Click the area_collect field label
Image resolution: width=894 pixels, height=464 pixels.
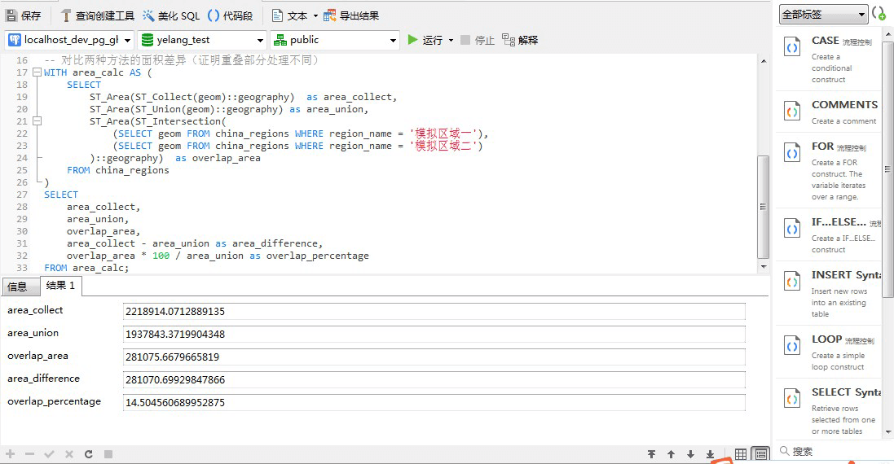pos(35,310)
